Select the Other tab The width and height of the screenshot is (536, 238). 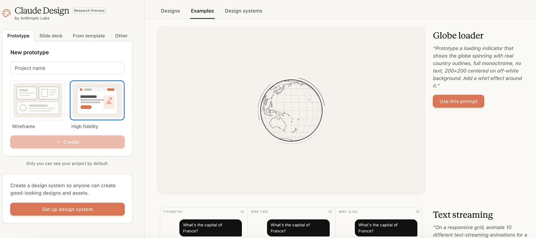121,36
